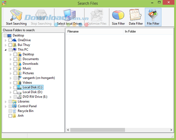Click the scrollbar right arrow
The height and width of the screenshot is (140, 176).
171,130
